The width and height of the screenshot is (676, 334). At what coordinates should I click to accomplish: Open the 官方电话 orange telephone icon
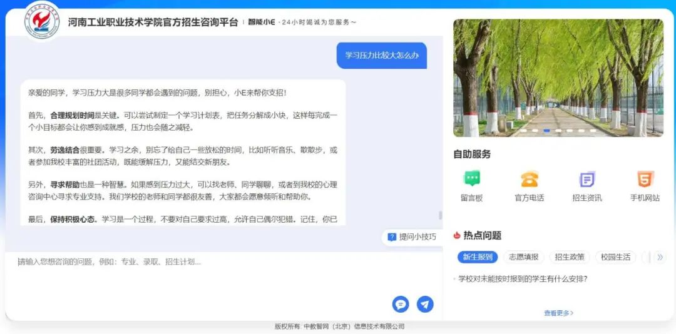click(x=529, y=180)
